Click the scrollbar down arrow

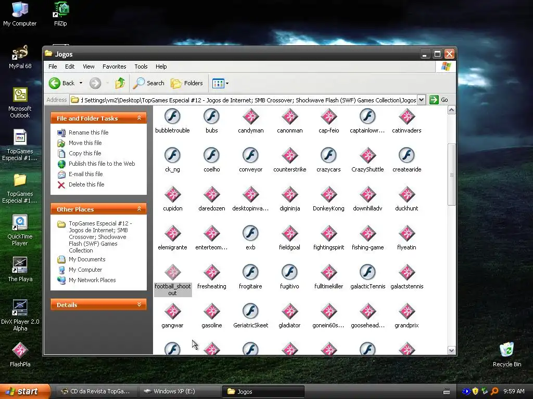point(451,351)
